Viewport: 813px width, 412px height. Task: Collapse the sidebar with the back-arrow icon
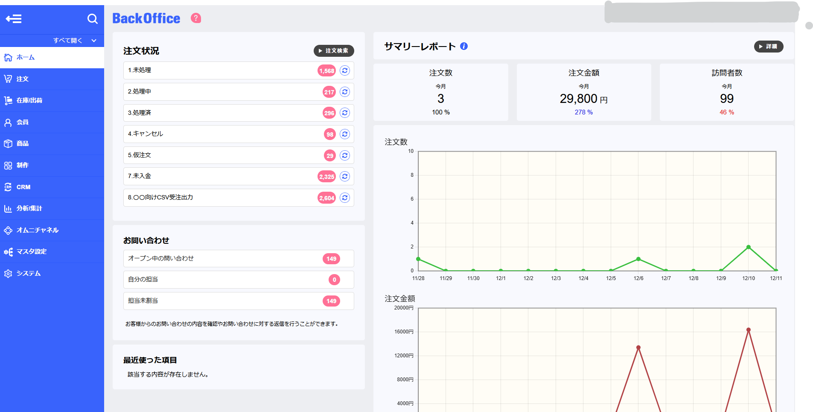pos(14,19)
